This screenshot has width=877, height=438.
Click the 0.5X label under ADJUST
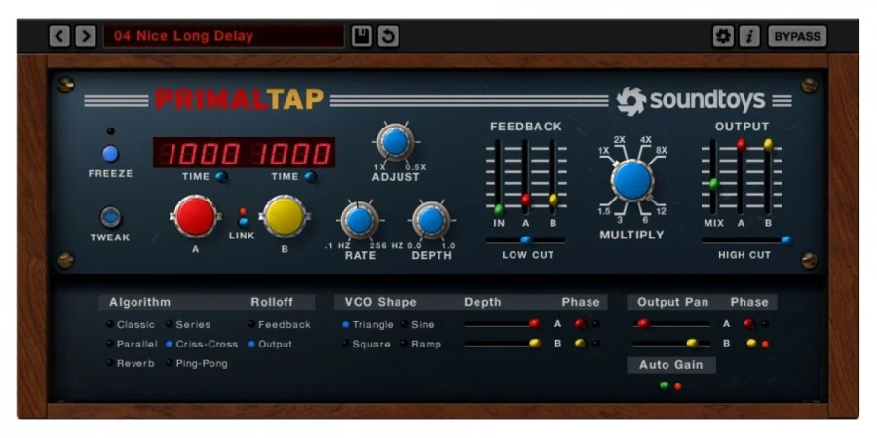pyautogui.click(x=415, y=167)
